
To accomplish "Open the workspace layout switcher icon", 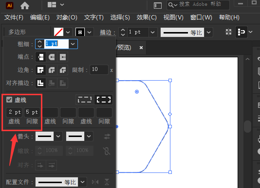I will (52, 5).
